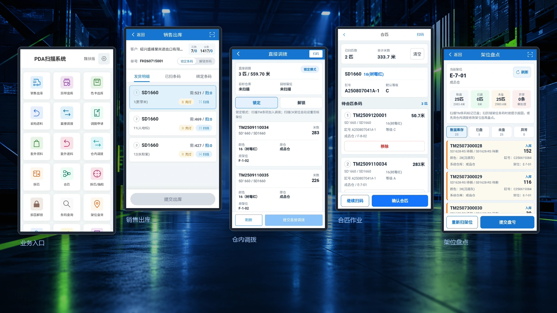Open 销售出库 icon in PDA menu

[x=37, y=83]
